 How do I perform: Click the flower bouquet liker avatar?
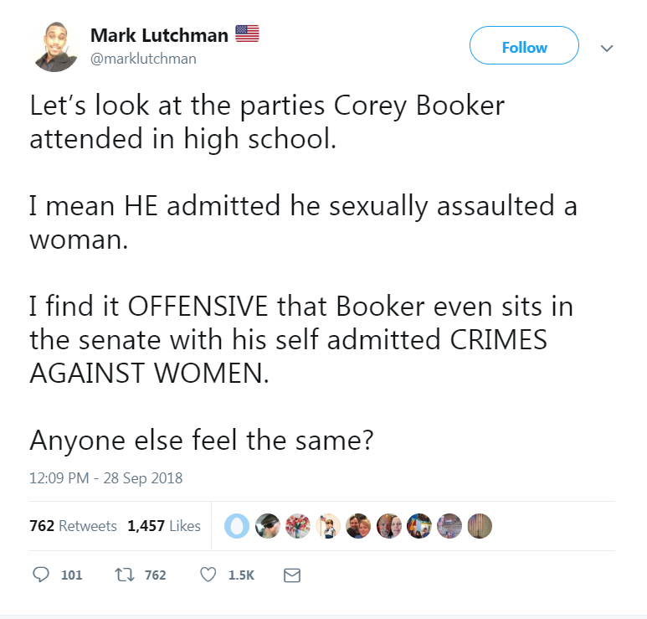(x=298, y=526)
